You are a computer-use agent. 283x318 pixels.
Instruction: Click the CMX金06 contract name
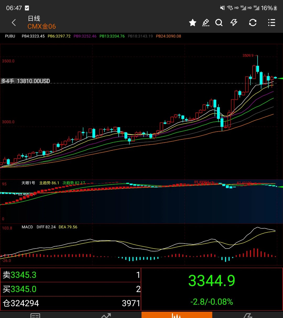pos(42,26)
